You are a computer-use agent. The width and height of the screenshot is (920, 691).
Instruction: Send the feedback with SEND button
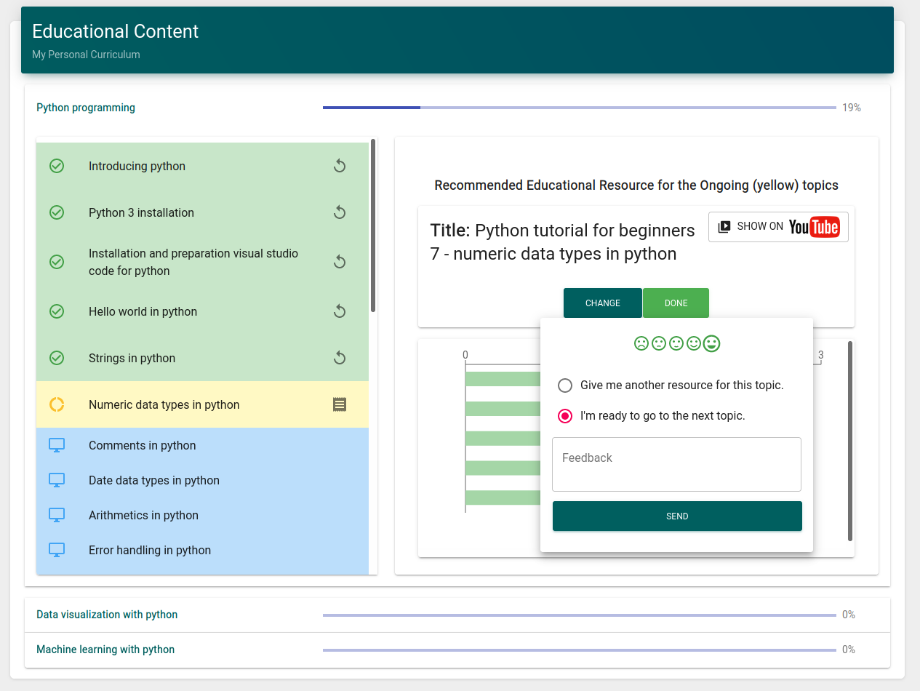[677, 516]
